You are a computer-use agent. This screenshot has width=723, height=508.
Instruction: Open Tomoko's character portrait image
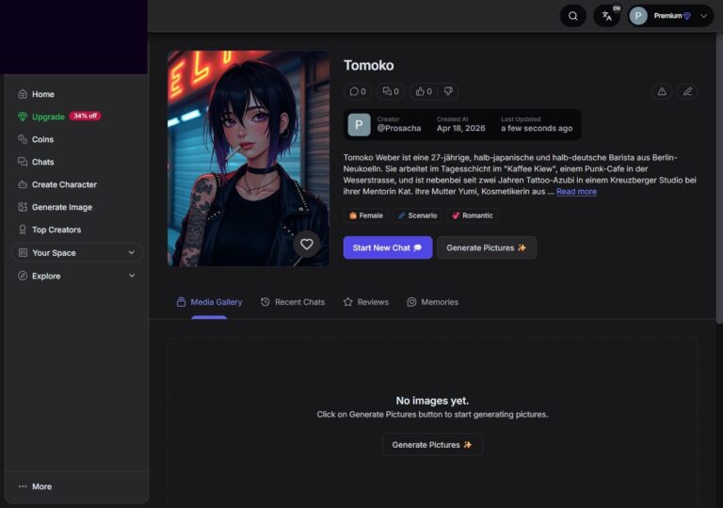click(249, 158)
